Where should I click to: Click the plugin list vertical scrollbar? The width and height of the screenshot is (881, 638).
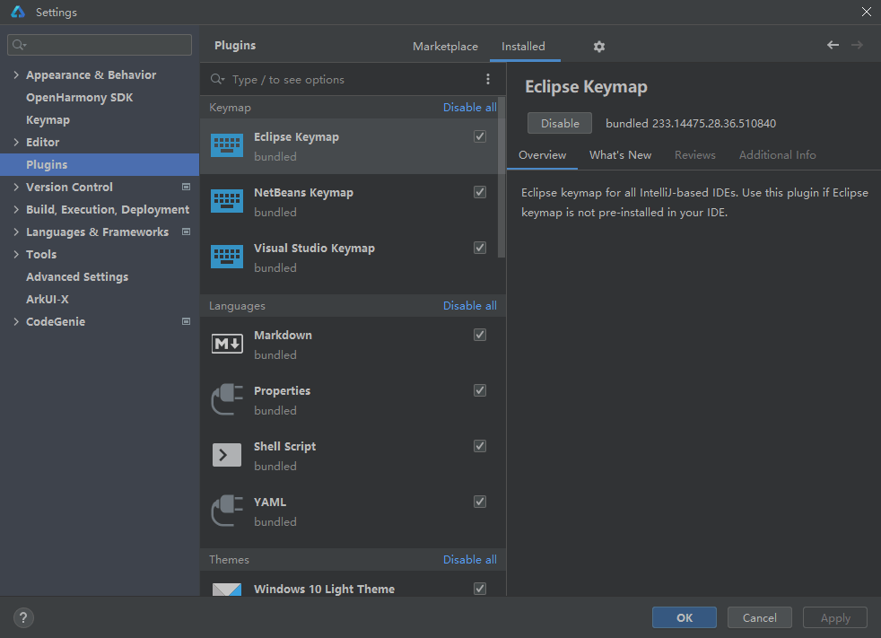click(x=502, y=178)
